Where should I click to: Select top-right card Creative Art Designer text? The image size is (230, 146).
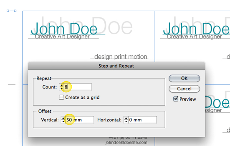(194, 36)
